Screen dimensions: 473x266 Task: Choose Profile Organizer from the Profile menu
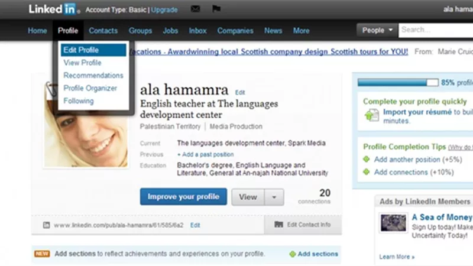[90, 88]
